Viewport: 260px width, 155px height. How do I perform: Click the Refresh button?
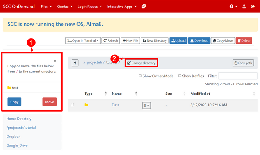point(111,40)
